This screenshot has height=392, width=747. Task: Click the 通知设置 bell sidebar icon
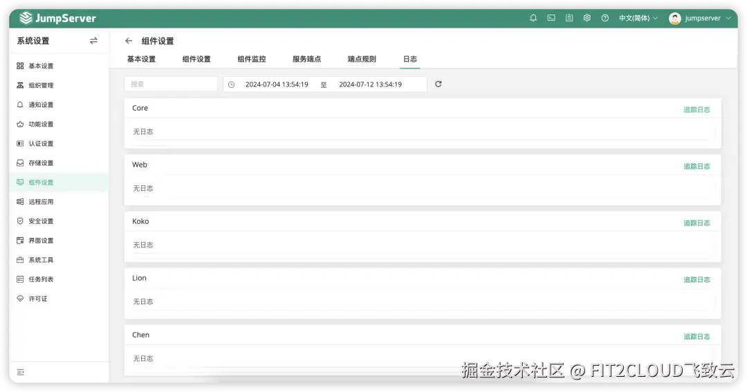click(20, 105)
